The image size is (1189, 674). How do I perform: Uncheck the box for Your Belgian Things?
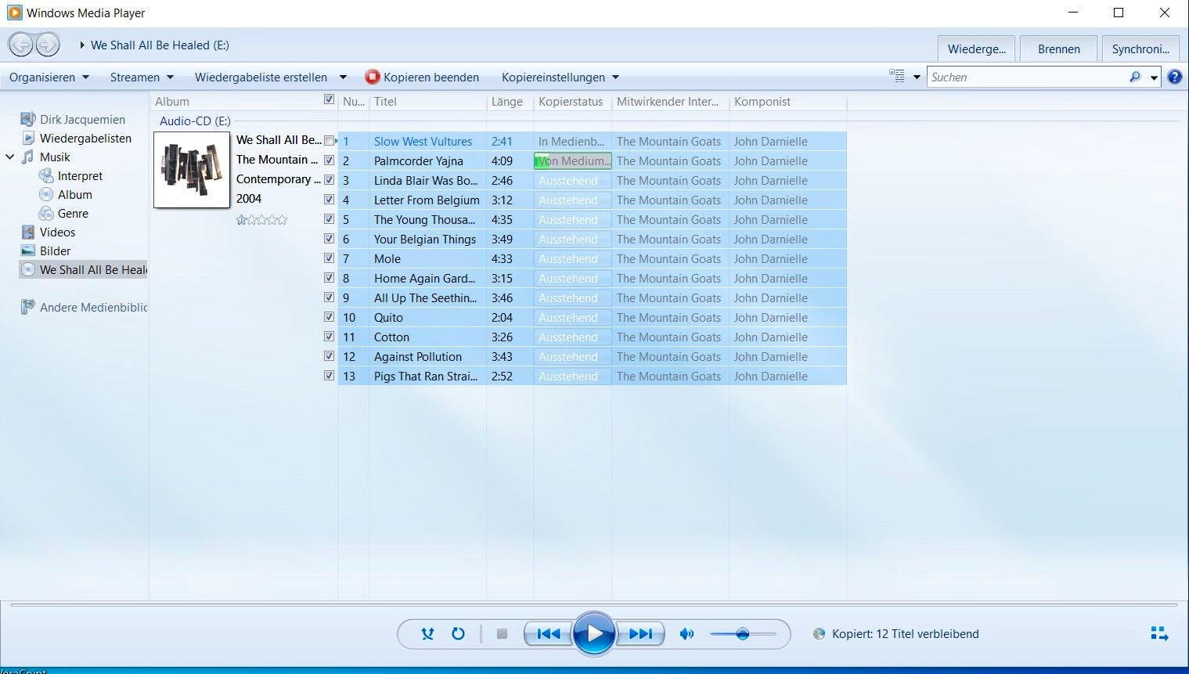(329, 239)
